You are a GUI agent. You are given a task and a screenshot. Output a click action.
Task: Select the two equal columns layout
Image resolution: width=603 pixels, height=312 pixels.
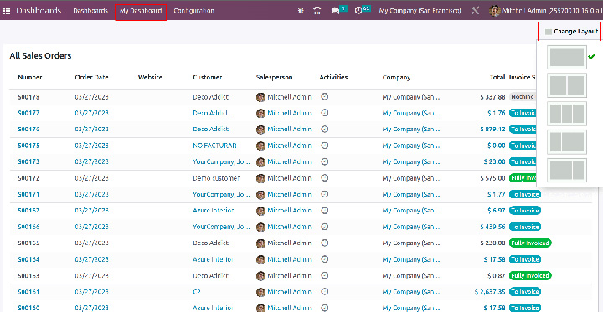(567, 85)
